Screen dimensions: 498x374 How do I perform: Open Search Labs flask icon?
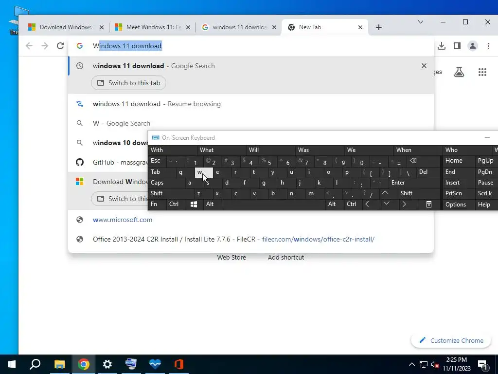(459, 72)
